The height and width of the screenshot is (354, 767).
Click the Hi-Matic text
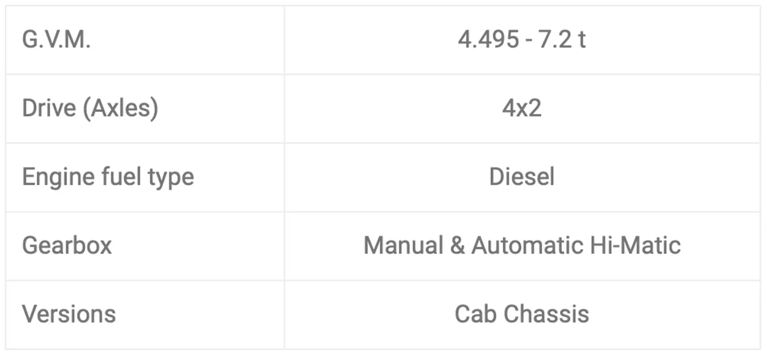tap(635, 245)
